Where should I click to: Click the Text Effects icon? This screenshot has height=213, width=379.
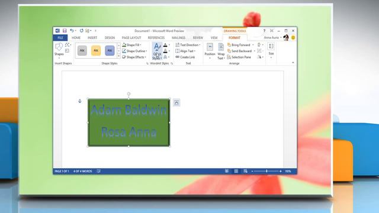165,57
